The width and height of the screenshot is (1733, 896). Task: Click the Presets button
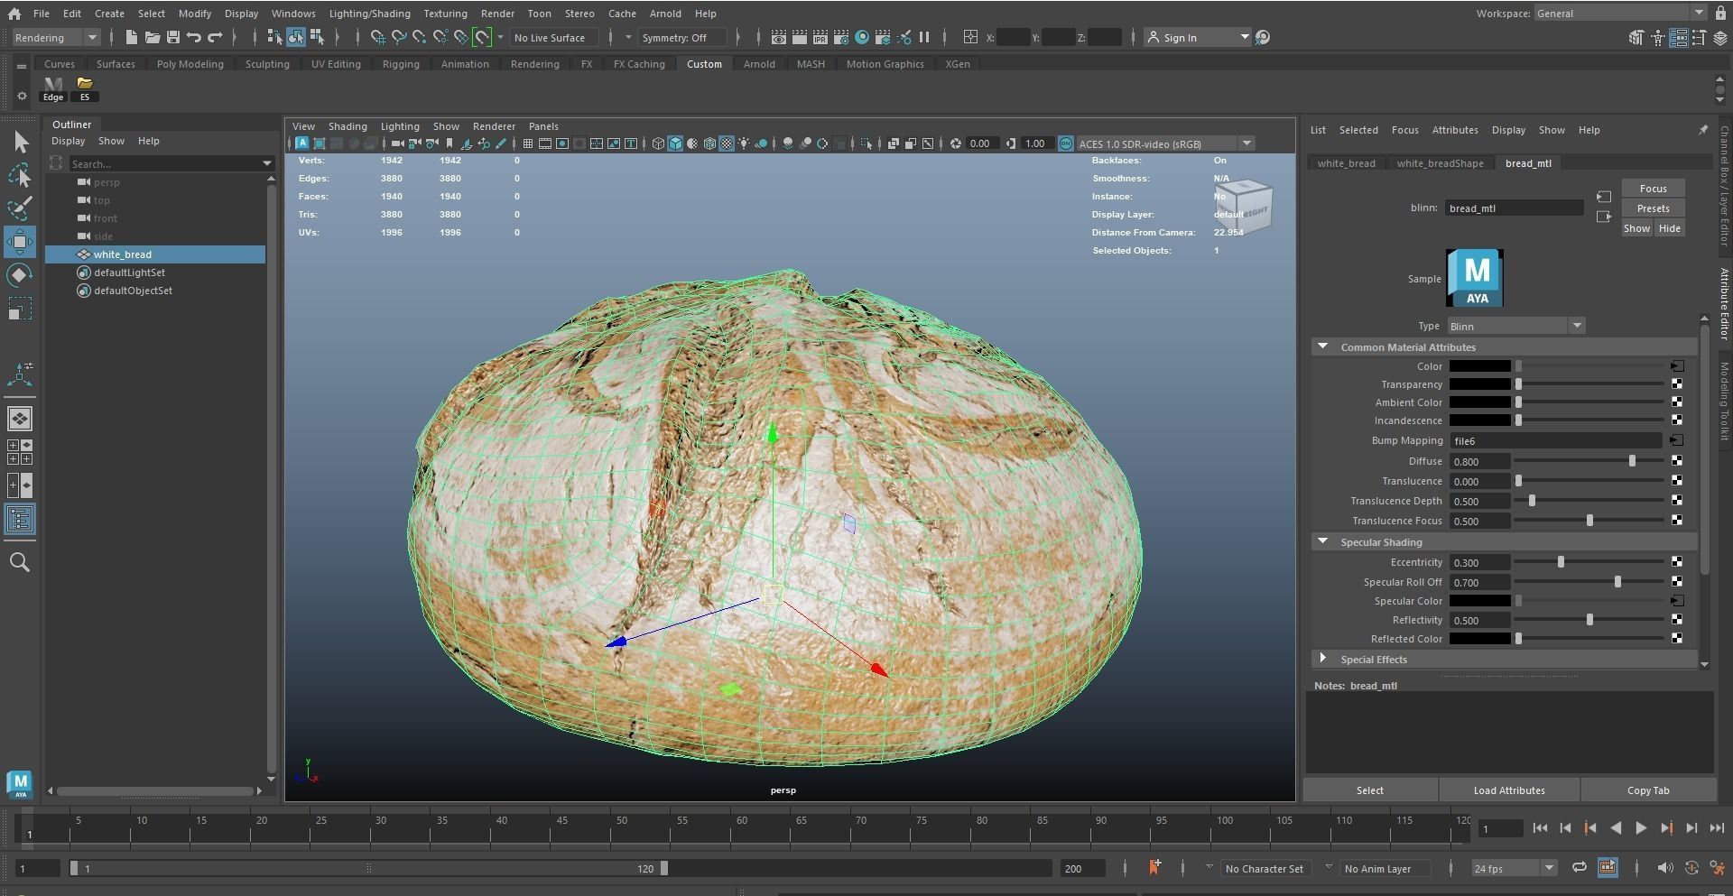click(1653, 208)
